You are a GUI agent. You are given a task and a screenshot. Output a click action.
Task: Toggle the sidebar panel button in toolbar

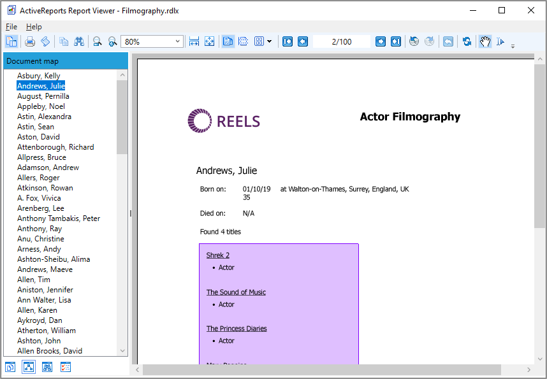point(11,41)
